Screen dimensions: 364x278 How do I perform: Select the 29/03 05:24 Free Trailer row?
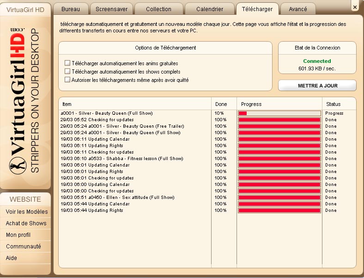[207, 126]
